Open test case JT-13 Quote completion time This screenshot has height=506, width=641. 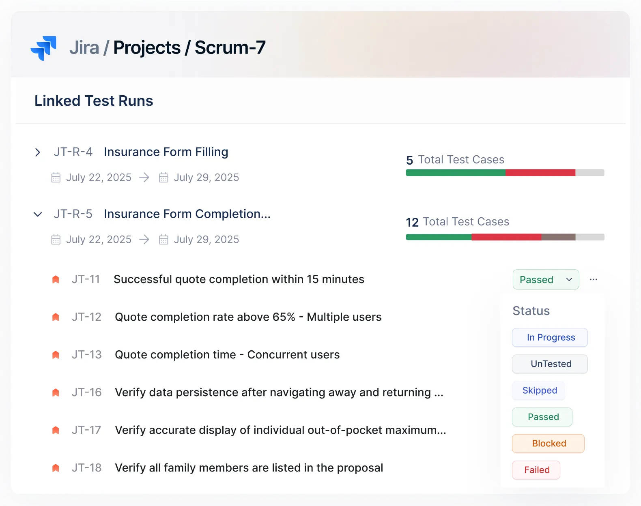[x=227, y=355]
